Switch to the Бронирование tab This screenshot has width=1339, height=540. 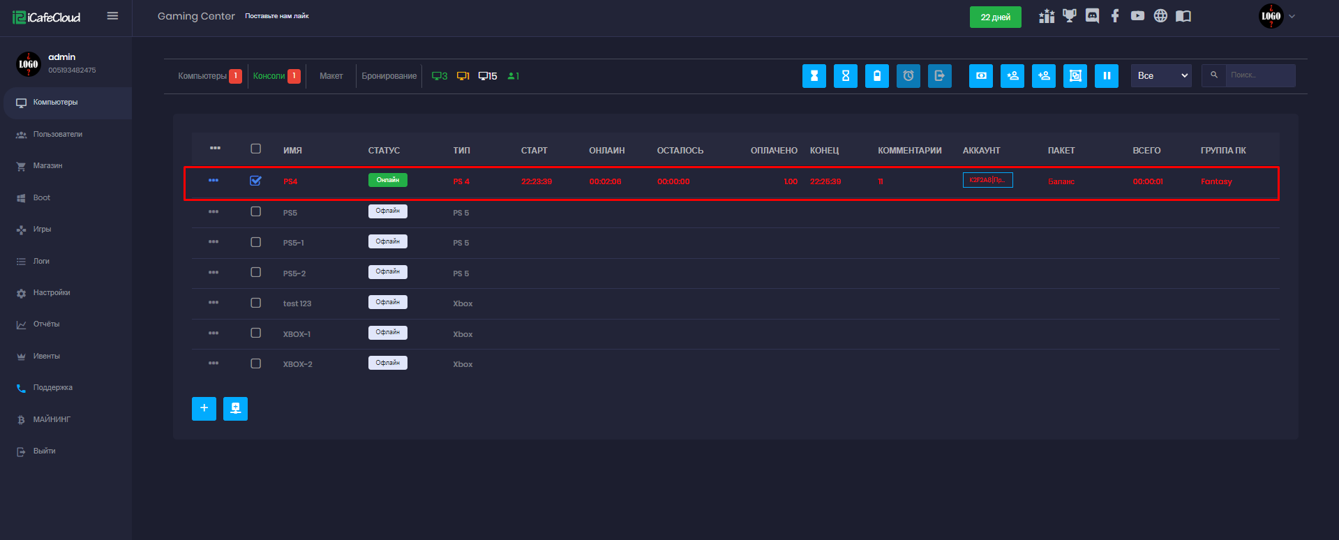tap(389, 76)
